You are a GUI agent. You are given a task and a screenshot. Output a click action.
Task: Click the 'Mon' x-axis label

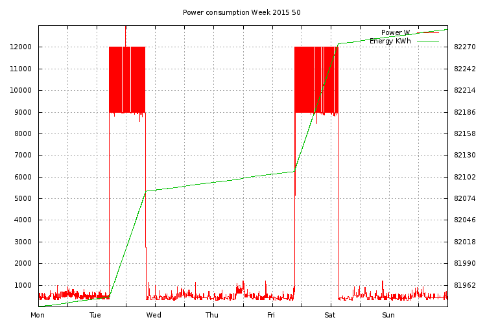(38, 315)
